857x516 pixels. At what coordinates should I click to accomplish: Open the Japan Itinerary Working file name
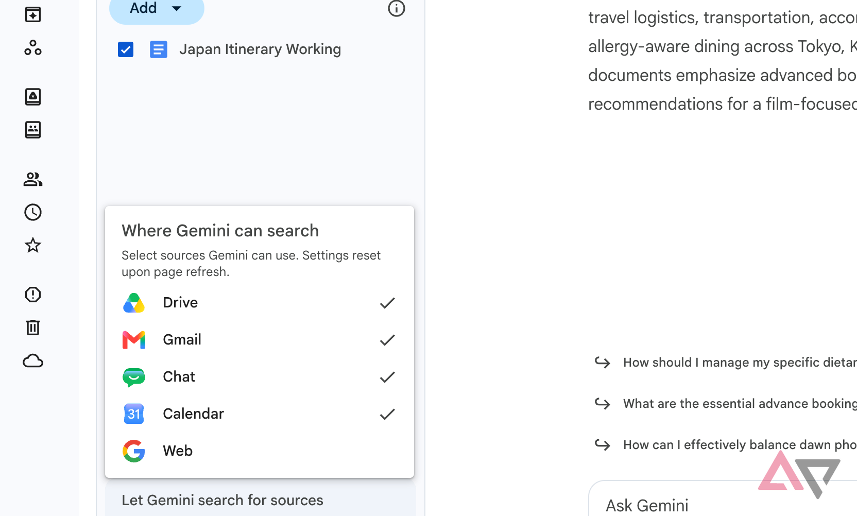coord(260,49)
